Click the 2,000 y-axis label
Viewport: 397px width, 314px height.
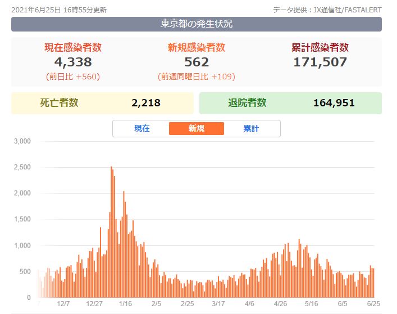[22, 193]
